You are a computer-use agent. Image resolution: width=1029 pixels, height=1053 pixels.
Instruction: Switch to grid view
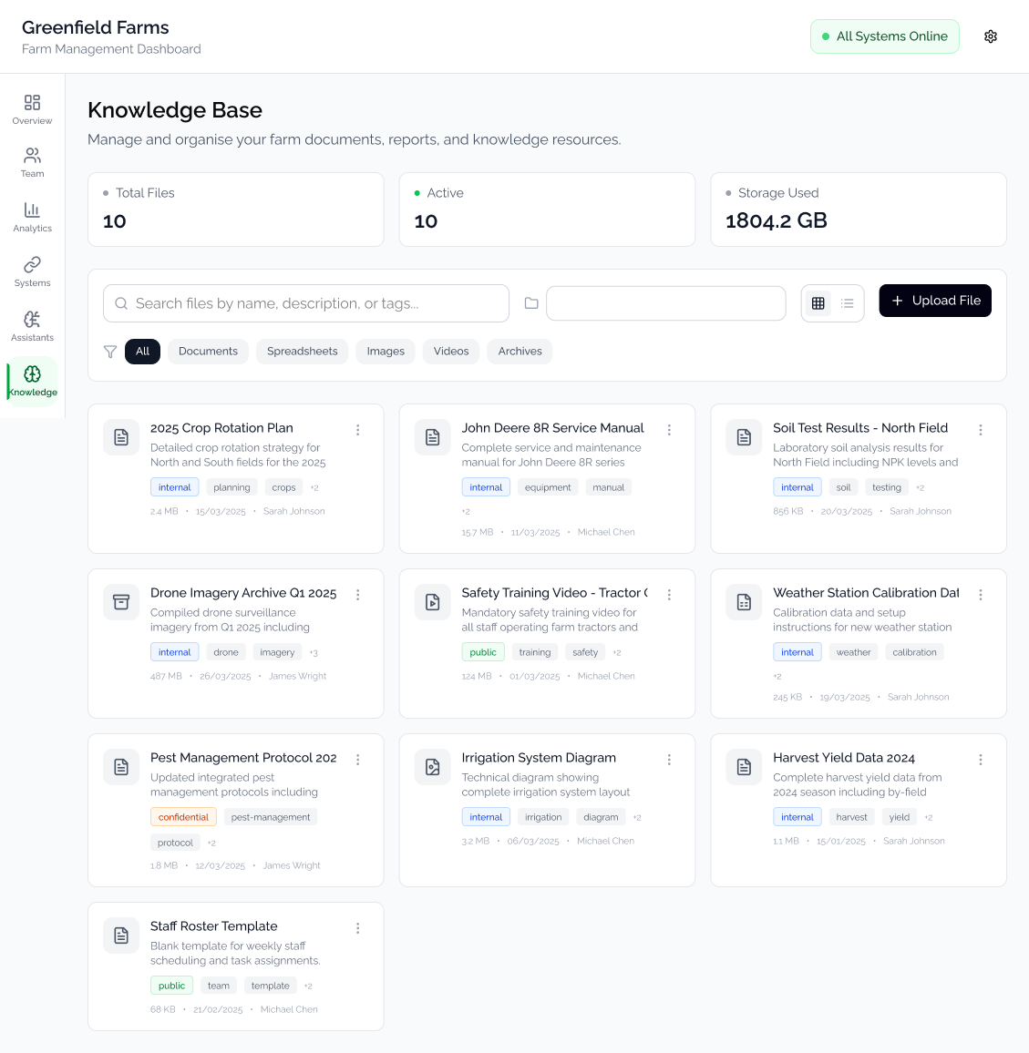[818, 303]
